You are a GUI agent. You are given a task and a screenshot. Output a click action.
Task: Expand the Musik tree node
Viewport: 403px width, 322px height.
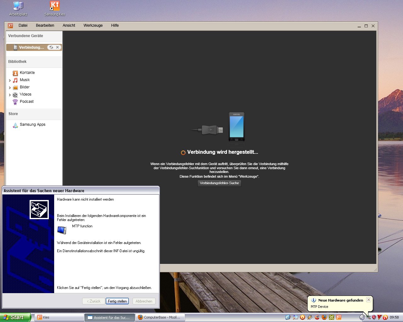10,80
